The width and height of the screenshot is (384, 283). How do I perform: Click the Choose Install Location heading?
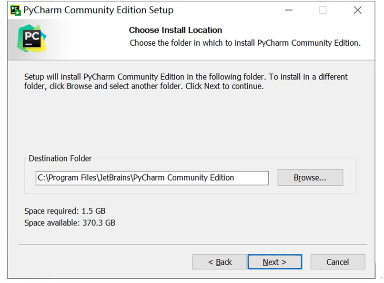pos(175,30)
